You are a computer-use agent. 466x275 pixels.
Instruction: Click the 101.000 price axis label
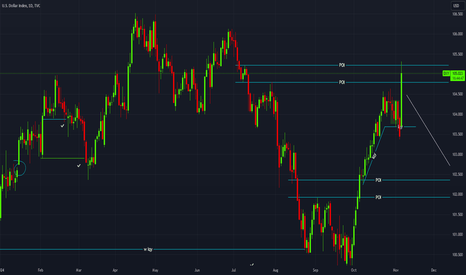[457, 234]
